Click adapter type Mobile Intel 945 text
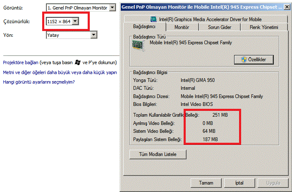 [x=191, y=43]
